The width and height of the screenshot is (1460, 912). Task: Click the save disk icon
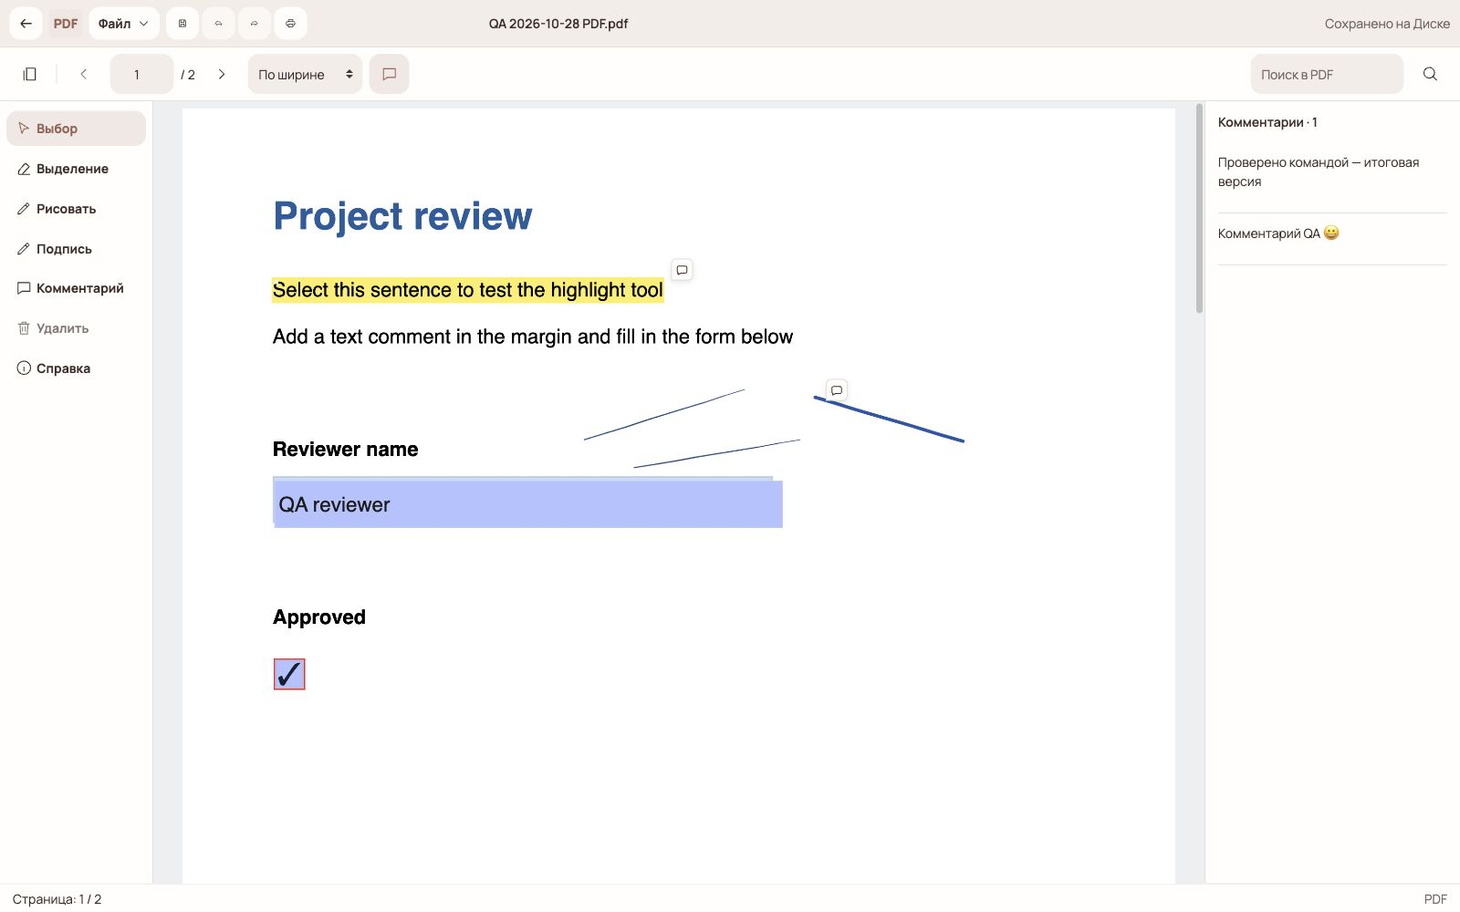[x=182, y=24]
